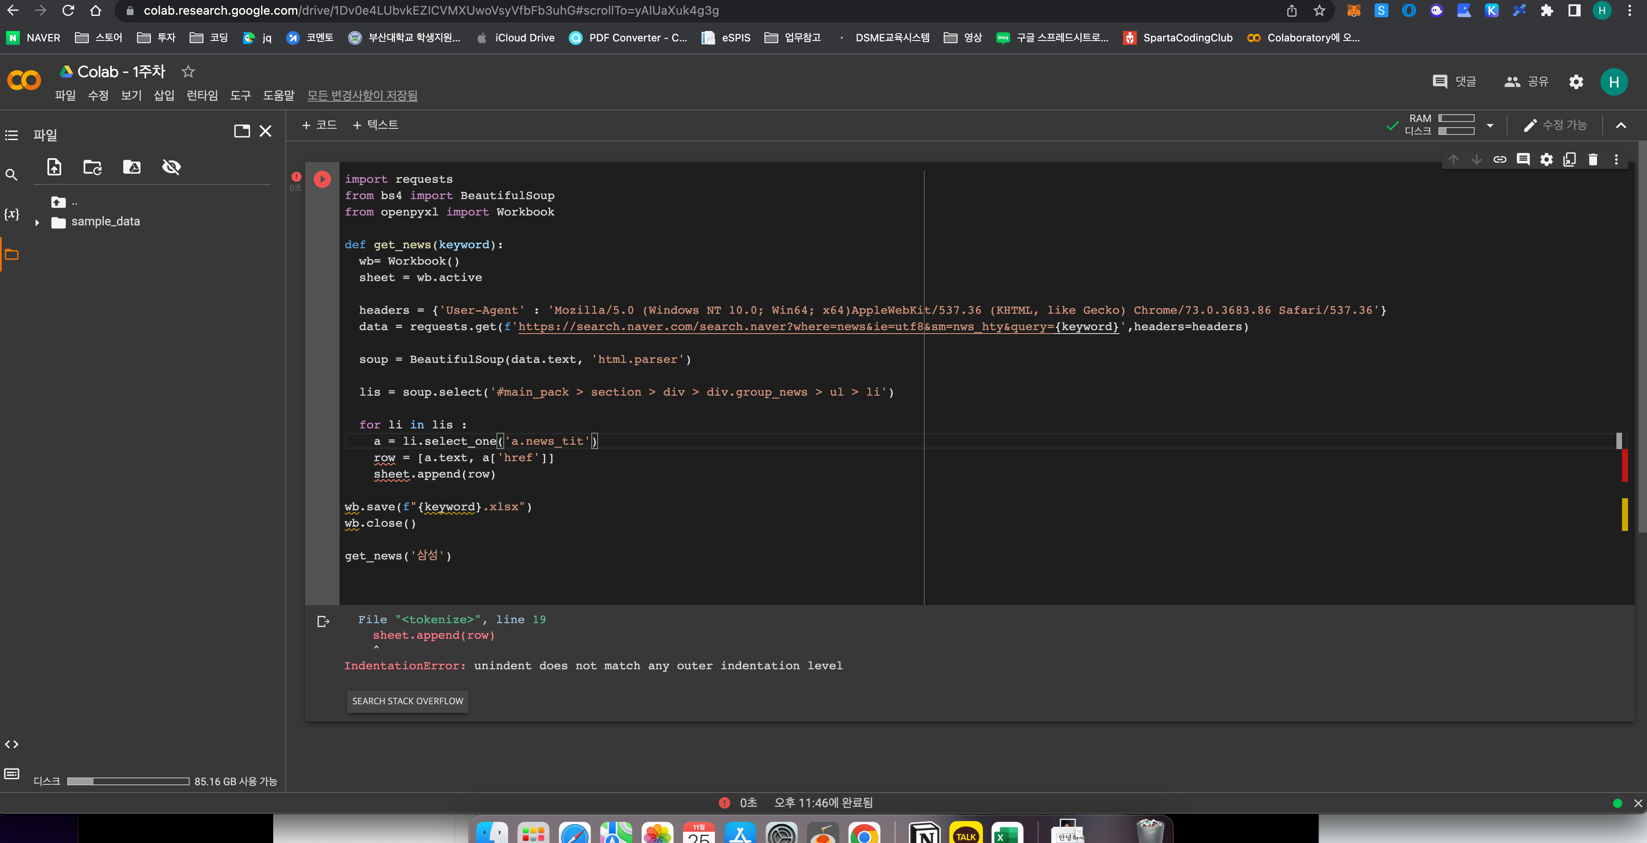1647x843 pixels.
Task: Mirror the cell in a tab
Action: [x=1569, y=159]
